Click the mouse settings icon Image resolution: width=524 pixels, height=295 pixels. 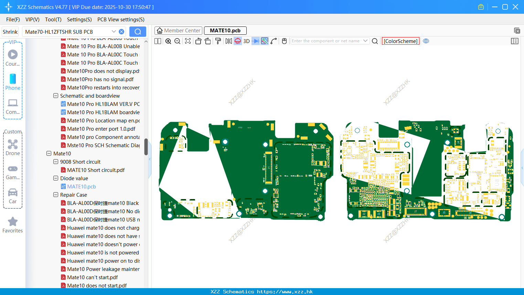pyautogui.click(x=284, y=41)
